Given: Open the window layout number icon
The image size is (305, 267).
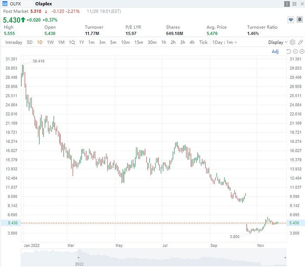Looking at the screenshot, I should point(287,3).
